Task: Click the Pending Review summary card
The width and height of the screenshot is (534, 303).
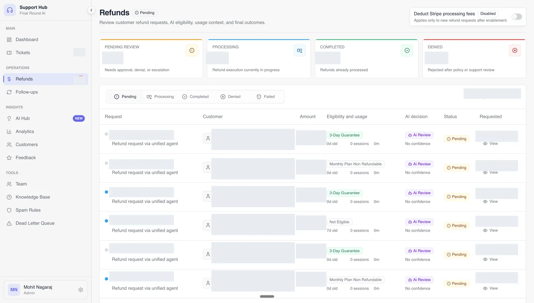Action: 151,59
